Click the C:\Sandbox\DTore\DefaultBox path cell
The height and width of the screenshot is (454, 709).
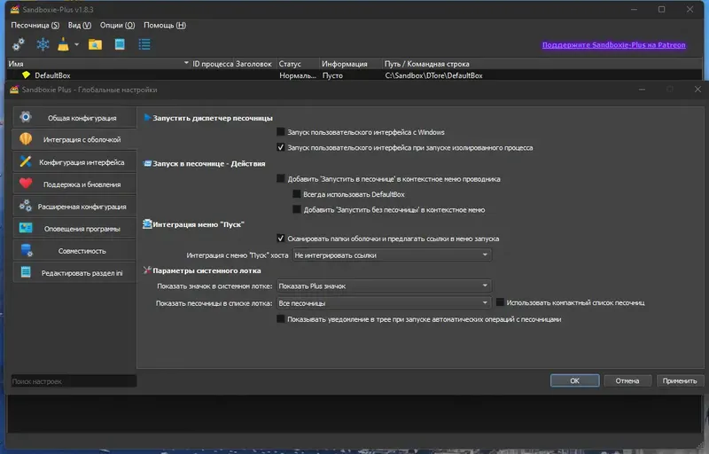(x=433, y=75)
